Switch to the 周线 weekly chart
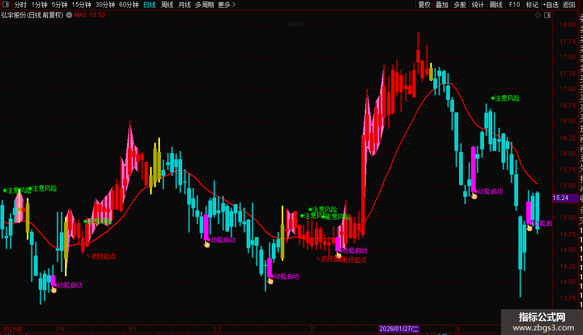This screenshot has height=335, width=583. pyautogui.click(x=167, y=5)
